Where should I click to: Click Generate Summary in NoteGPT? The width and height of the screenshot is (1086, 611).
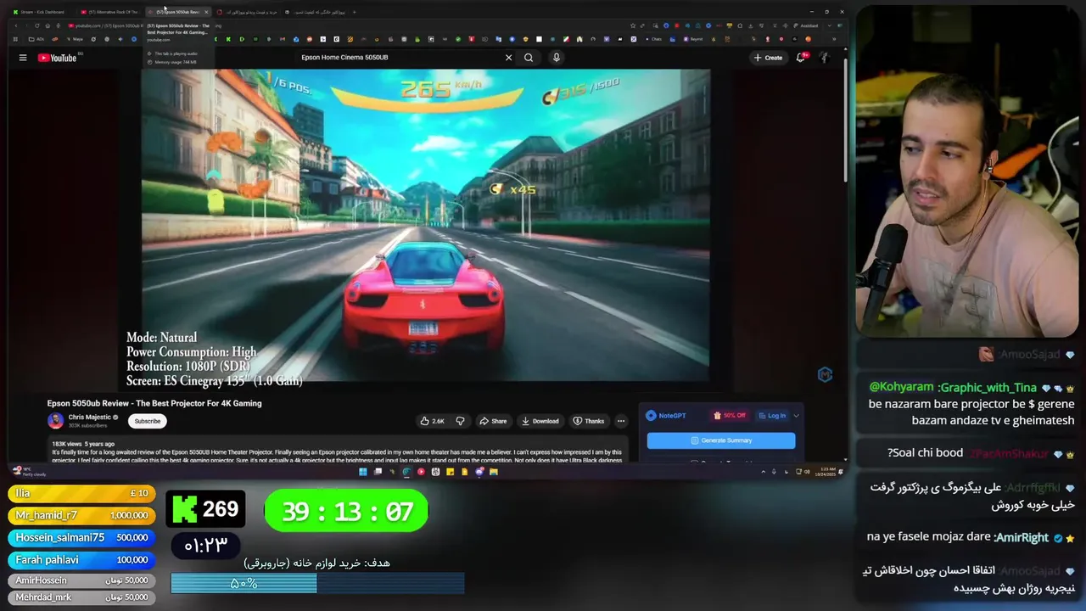[x=721, y=440]
